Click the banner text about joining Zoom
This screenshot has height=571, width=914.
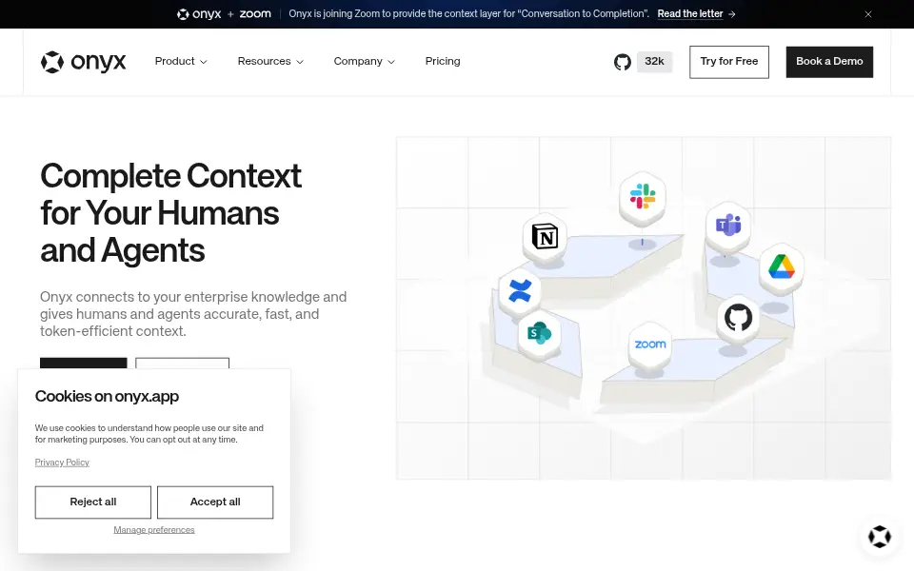[468, 14]
